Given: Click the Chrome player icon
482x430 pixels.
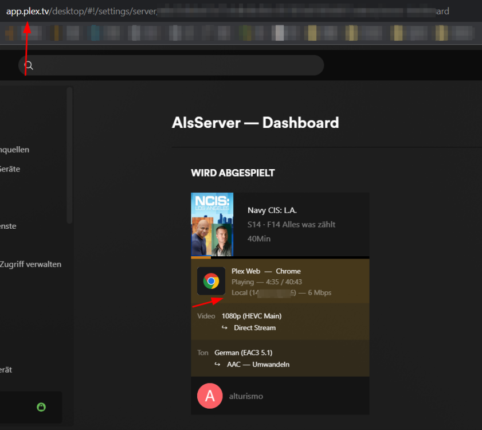Looking at the screenshot, I should pyautogui.click(x=211, y=281).
